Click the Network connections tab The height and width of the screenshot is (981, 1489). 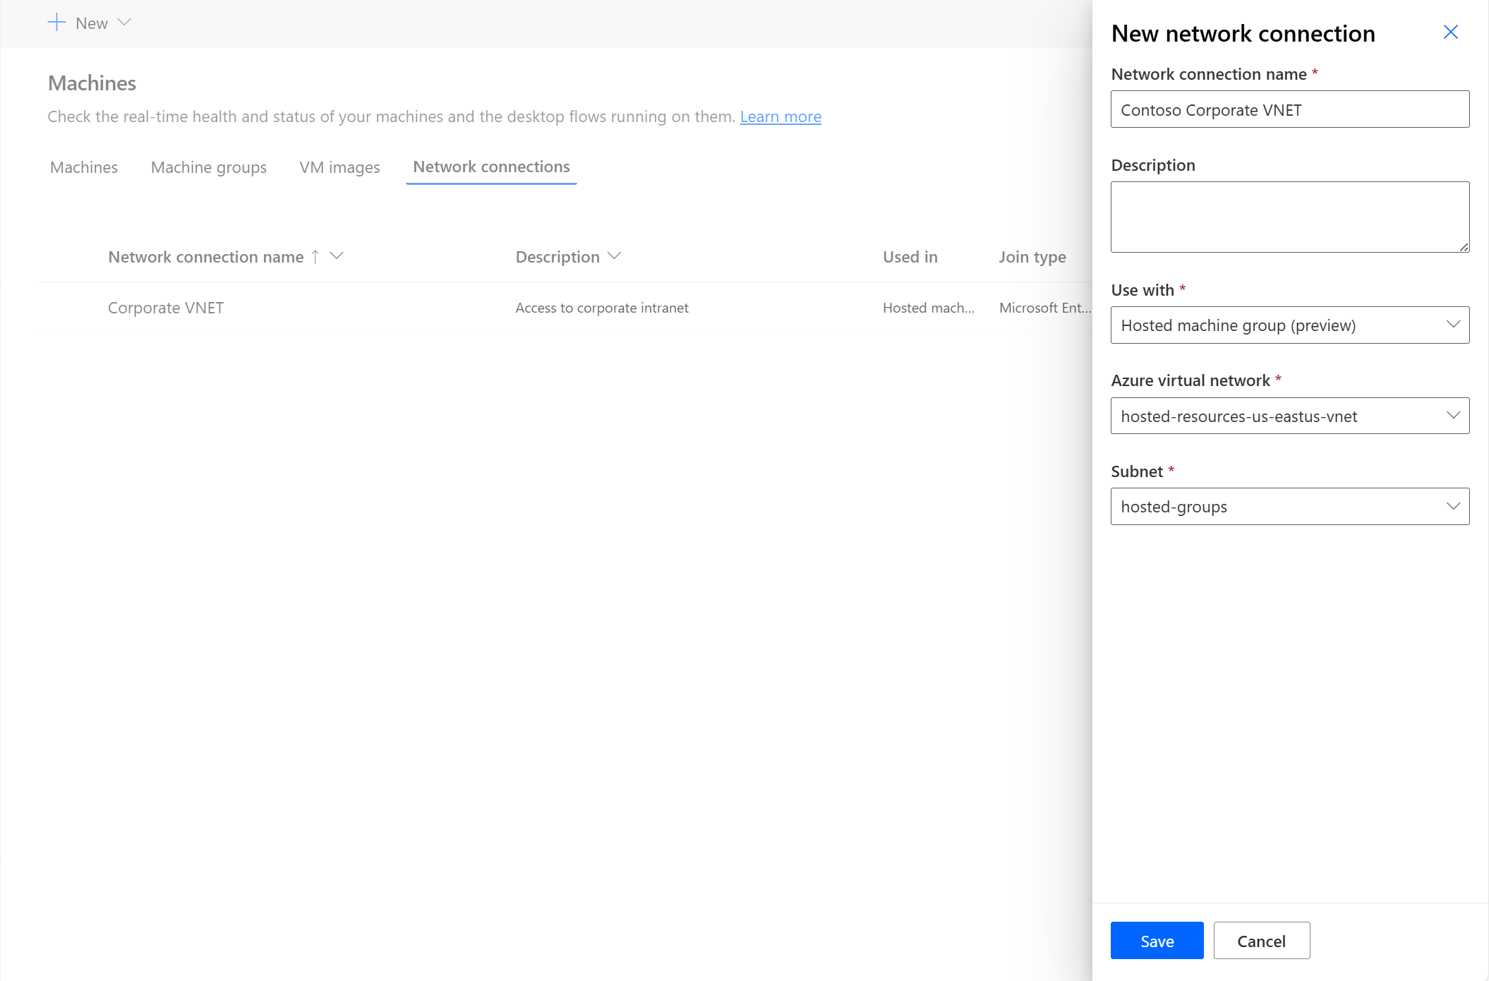click(490, 167)
